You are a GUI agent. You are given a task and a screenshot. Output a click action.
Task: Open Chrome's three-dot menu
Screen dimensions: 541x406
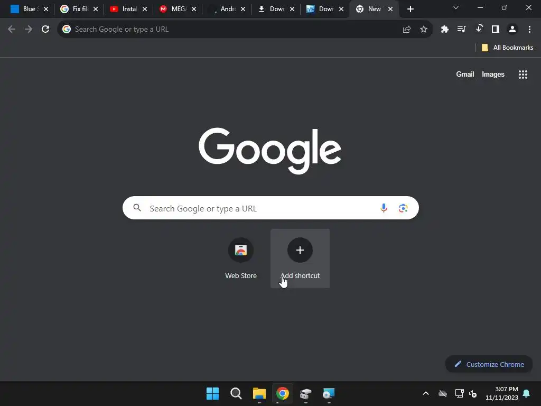[x=529, y=30]
